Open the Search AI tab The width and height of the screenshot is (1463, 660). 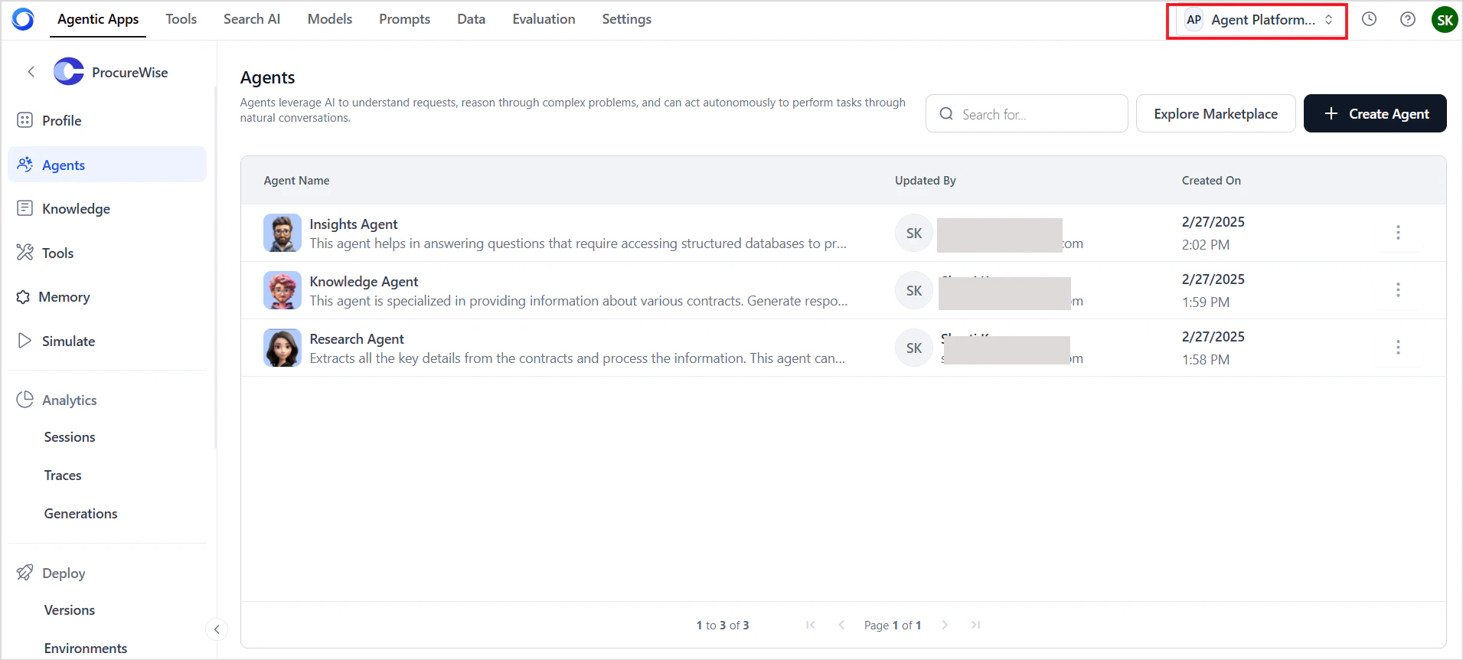click(252, 19)
